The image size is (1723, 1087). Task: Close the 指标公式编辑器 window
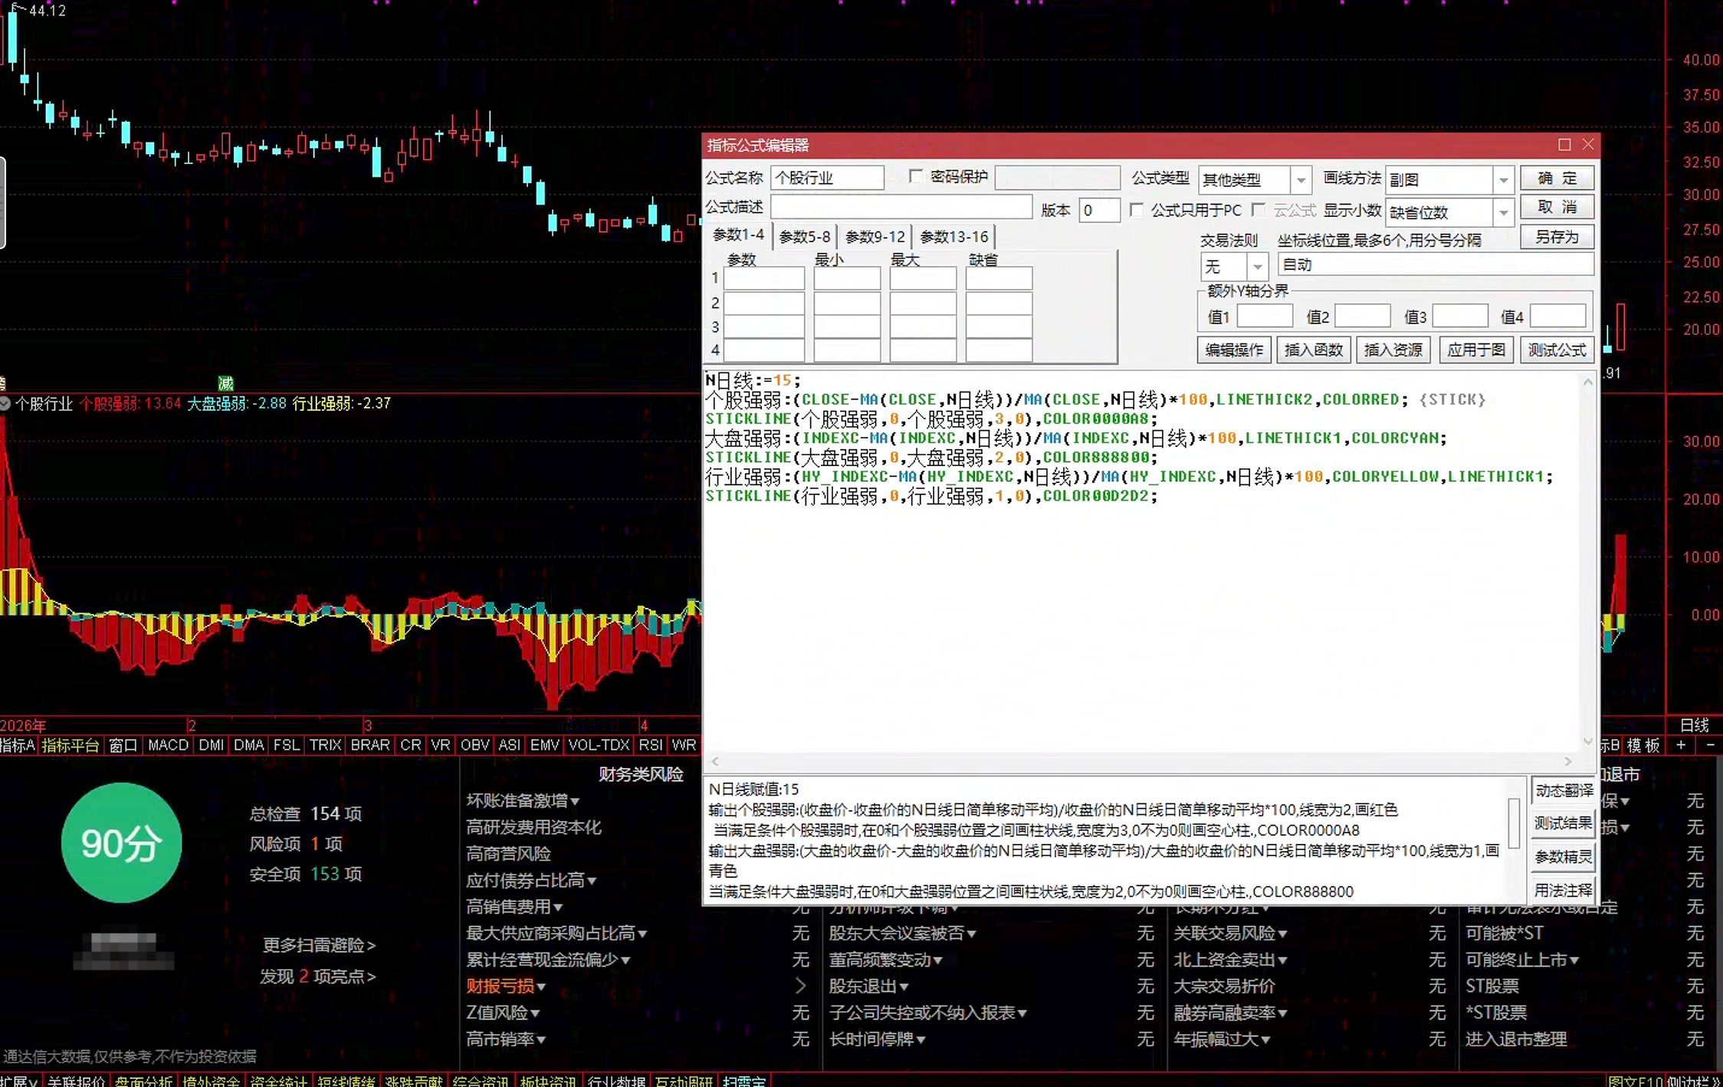pos(1588,144)
